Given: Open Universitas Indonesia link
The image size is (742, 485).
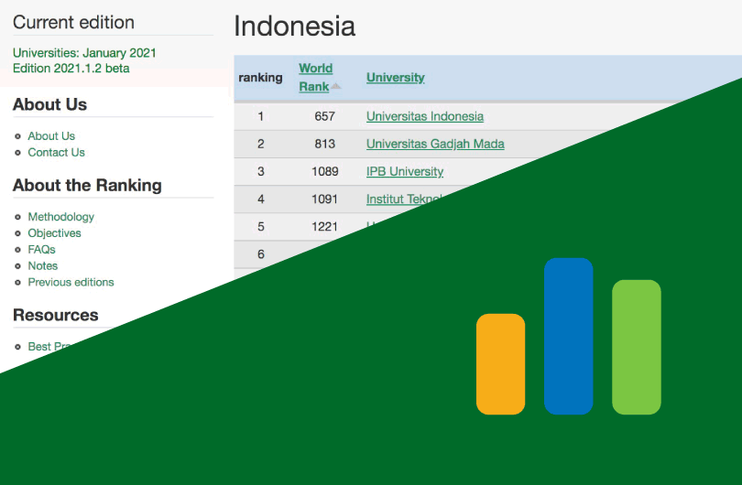Looking at the screenshot, I should (x=425, y=116).
